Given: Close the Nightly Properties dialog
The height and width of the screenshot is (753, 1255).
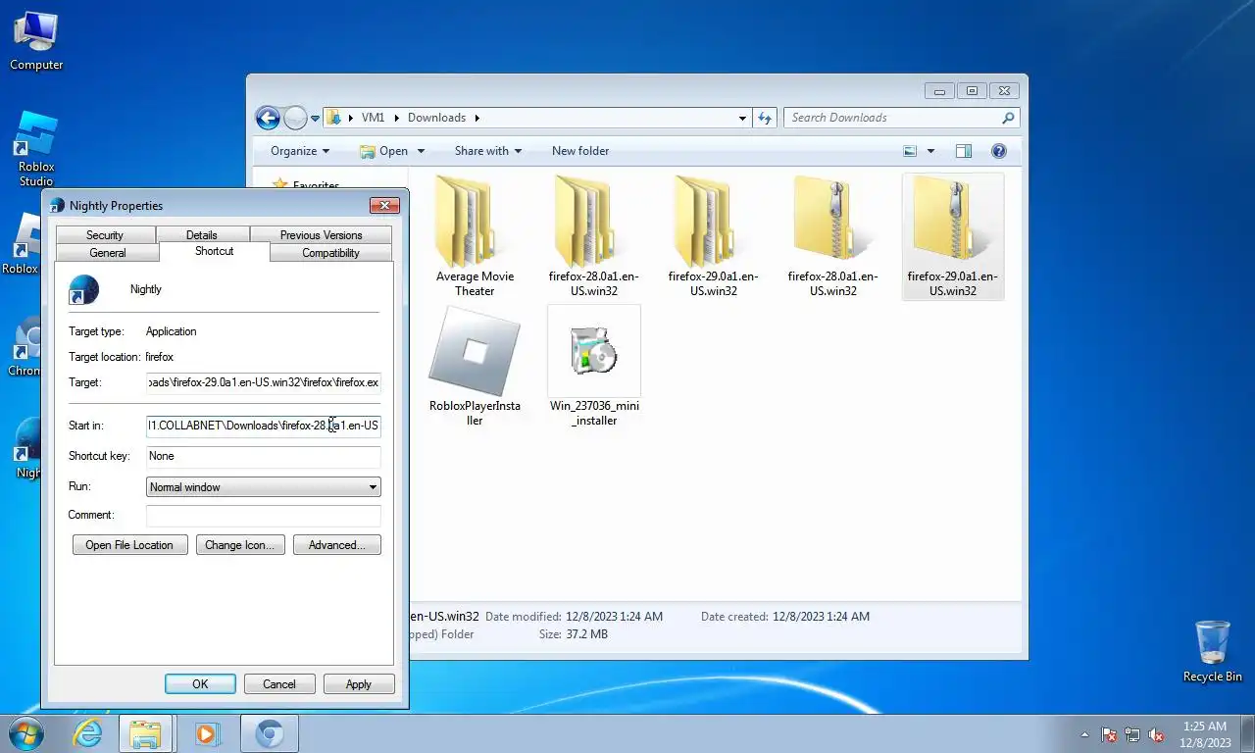Looking at the screenshot, I should (x=384, y=205).
